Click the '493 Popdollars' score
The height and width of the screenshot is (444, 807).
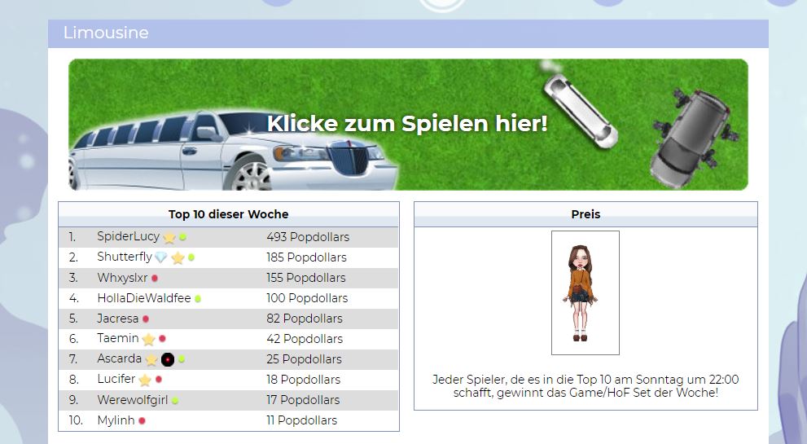308,237
